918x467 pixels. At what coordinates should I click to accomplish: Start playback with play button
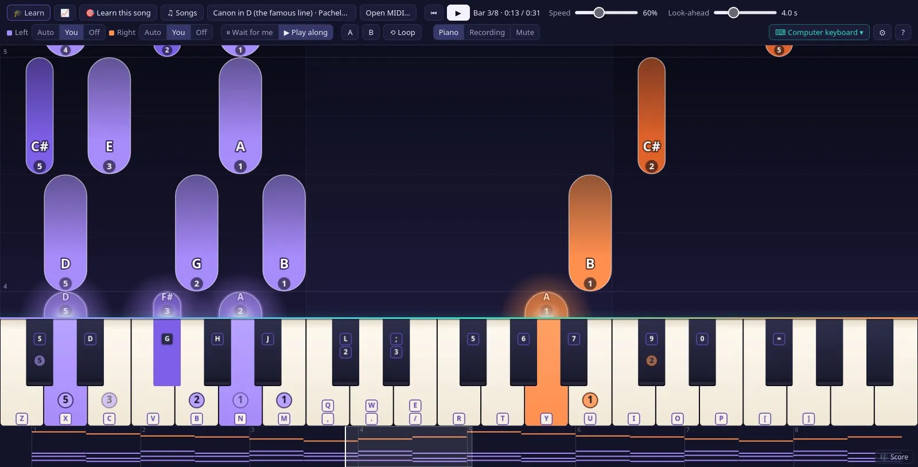[x=458, y=13]
